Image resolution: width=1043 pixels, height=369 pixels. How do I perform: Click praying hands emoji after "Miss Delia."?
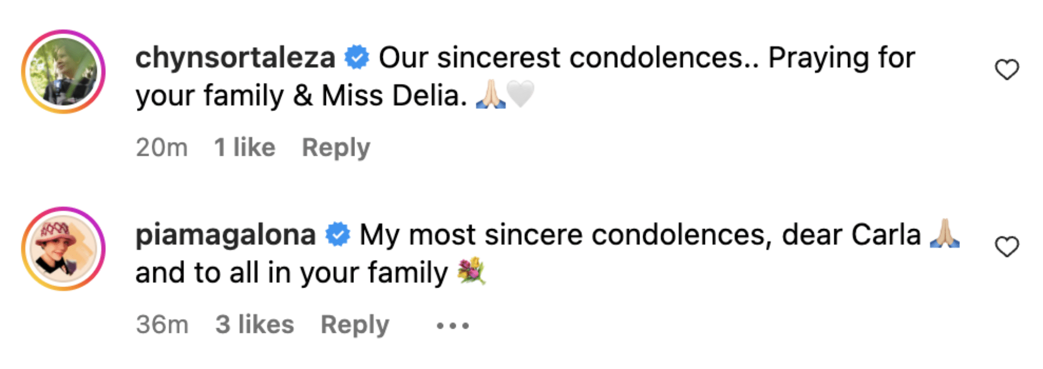click(490, 95)
